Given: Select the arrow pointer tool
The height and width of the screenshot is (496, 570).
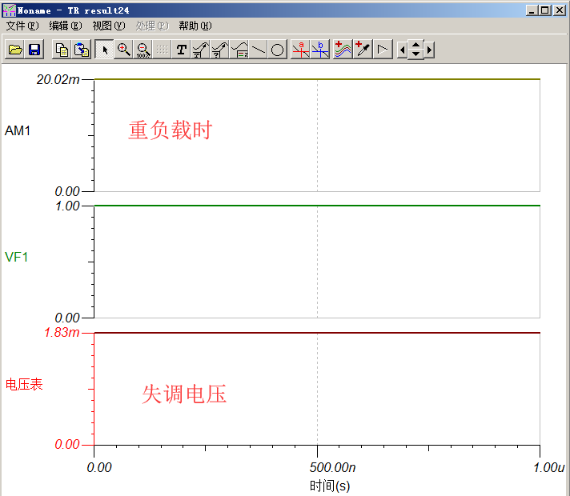Looking at the screenshot, I should coord(104,50).
